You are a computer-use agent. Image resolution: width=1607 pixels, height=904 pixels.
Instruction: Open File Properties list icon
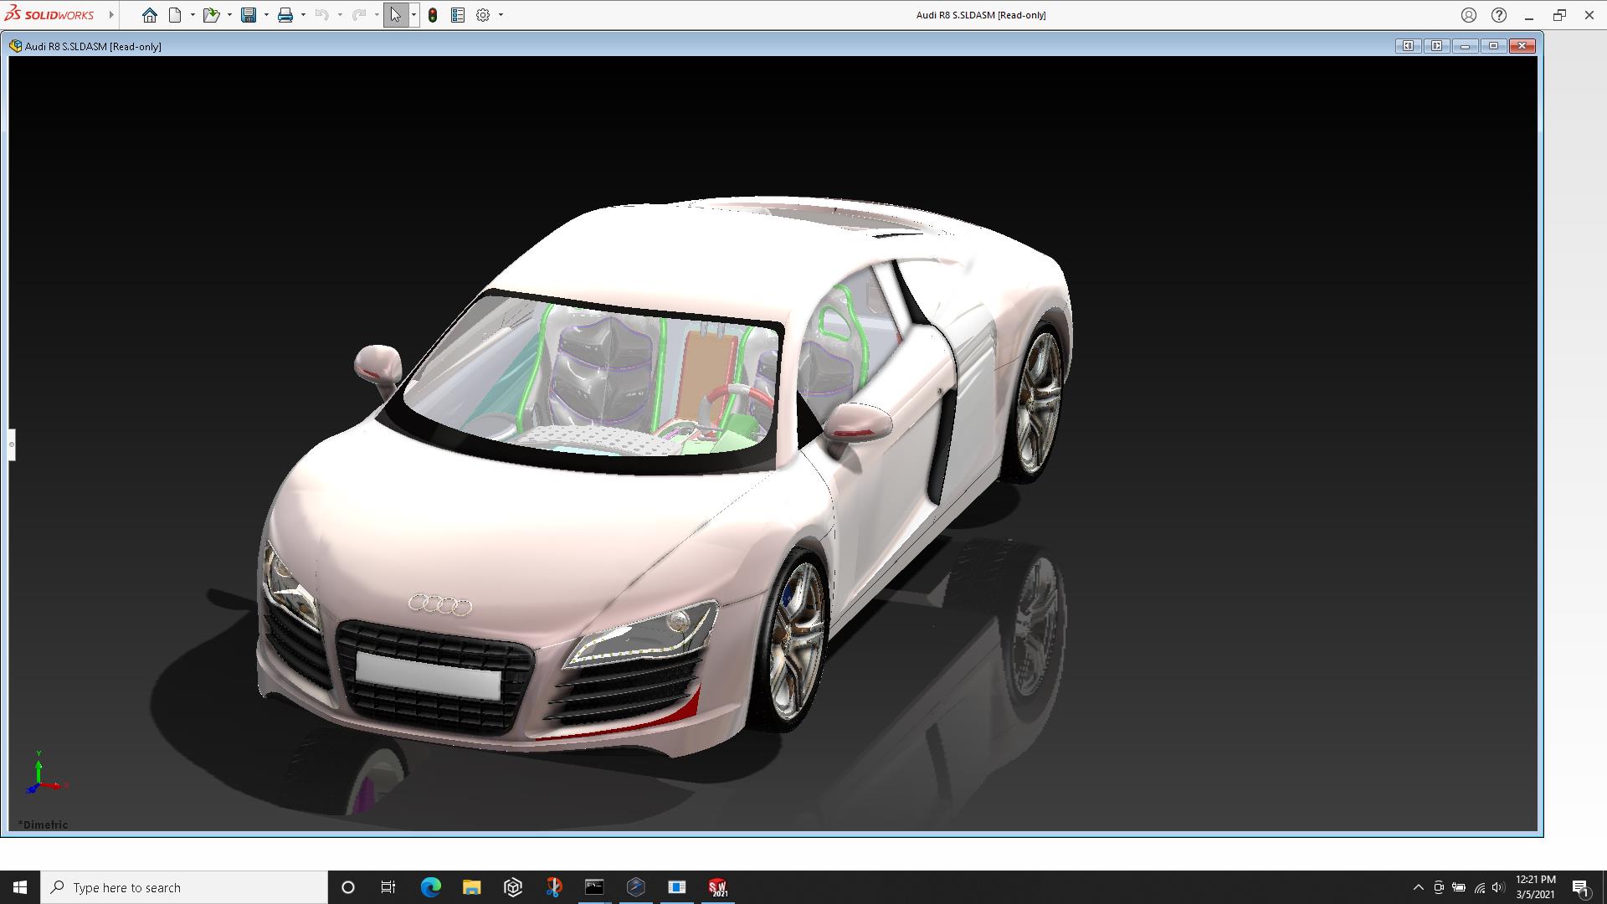458,15
